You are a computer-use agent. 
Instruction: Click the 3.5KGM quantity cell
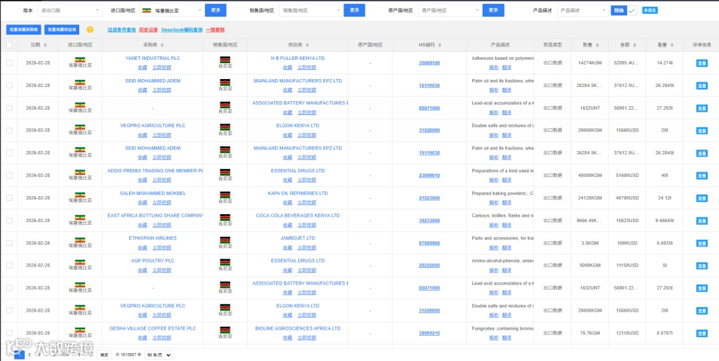(589, 243)
